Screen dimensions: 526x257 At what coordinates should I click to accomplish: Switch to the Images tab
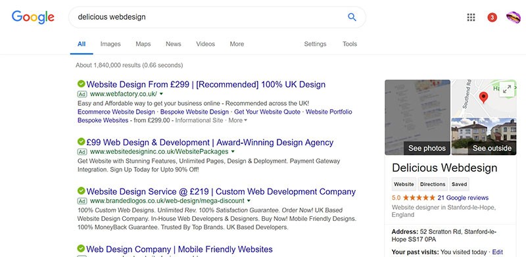pyautogui.click(x=110, y=44)
